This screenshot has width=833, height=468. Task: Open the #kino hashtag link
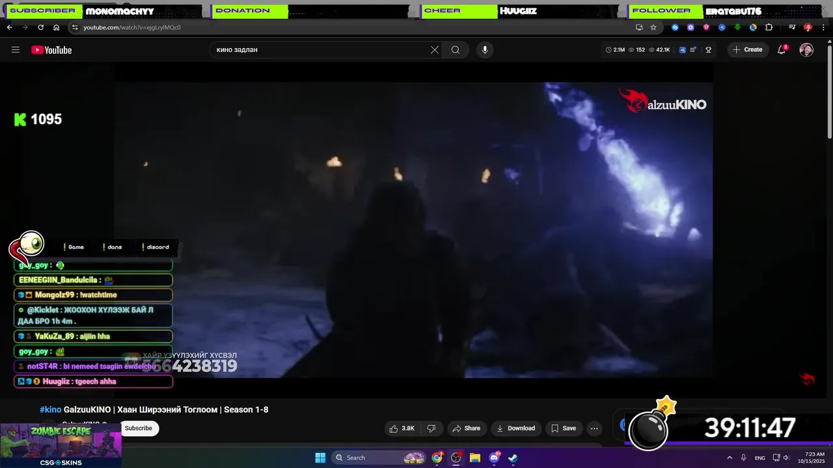coord(50,409)
